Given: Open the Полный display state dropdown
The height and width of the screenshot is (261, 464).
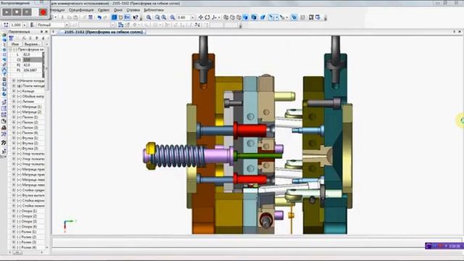Looking at the screenshot, I should click(x=67, y=25).
